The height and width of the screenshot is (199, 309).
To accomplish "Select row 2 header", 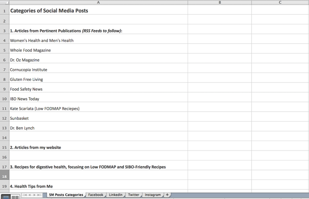I will click(5, 20).
